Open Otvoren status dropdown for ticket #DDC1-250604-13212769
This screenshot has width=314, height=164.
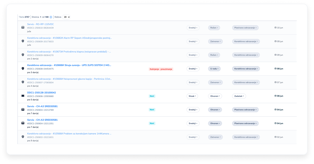click(x=215, y=110)
